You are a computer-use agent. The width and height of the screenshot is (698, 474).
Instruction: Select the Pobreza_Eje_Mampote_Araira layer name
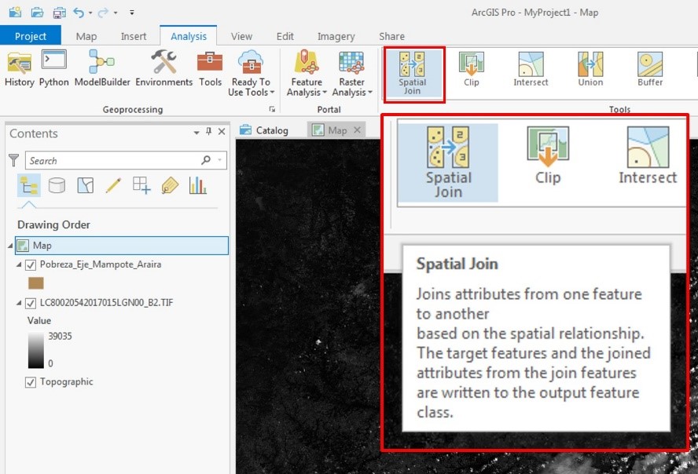point(101,264)
